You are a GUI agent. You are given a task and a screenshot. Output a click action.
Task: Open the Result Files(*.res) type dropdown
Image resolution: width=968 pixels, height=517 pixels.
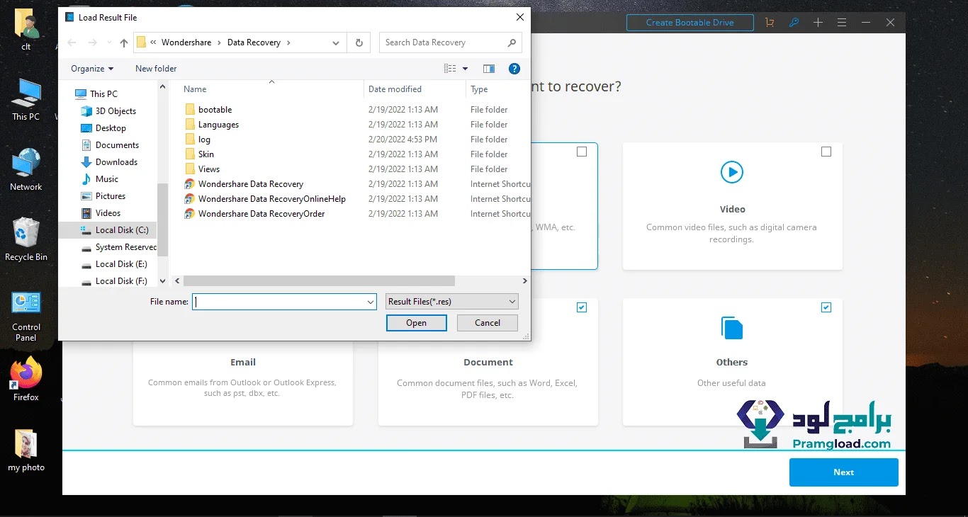pyautogui.click(x=452, y=302)
